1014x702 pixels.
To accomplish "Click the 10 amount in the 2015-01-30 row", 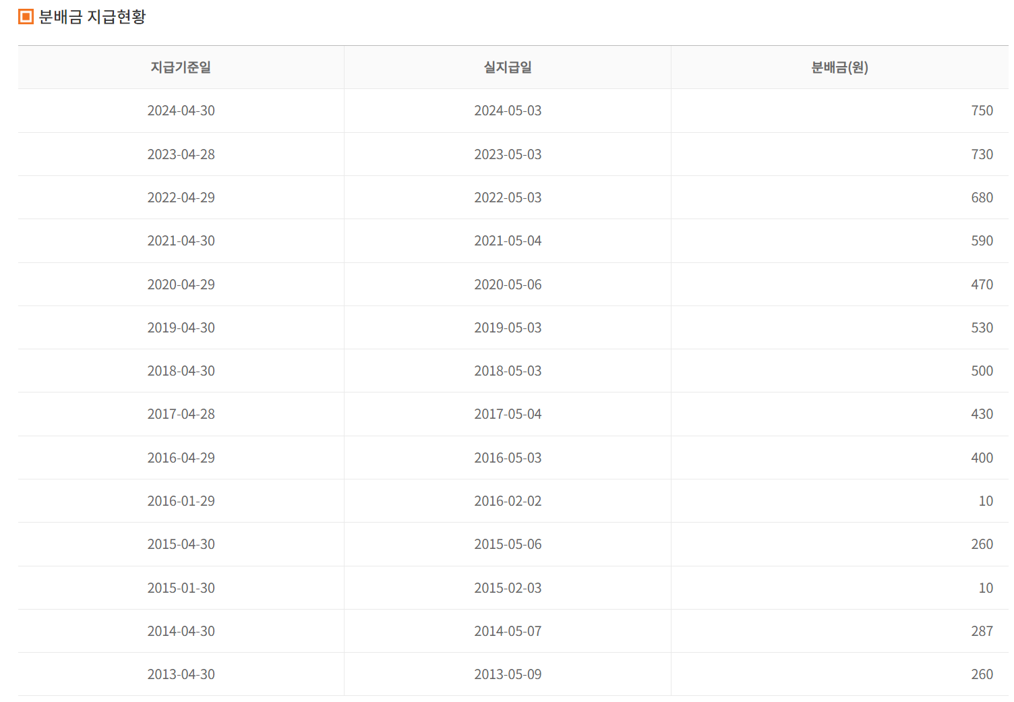I will point(986,588).
